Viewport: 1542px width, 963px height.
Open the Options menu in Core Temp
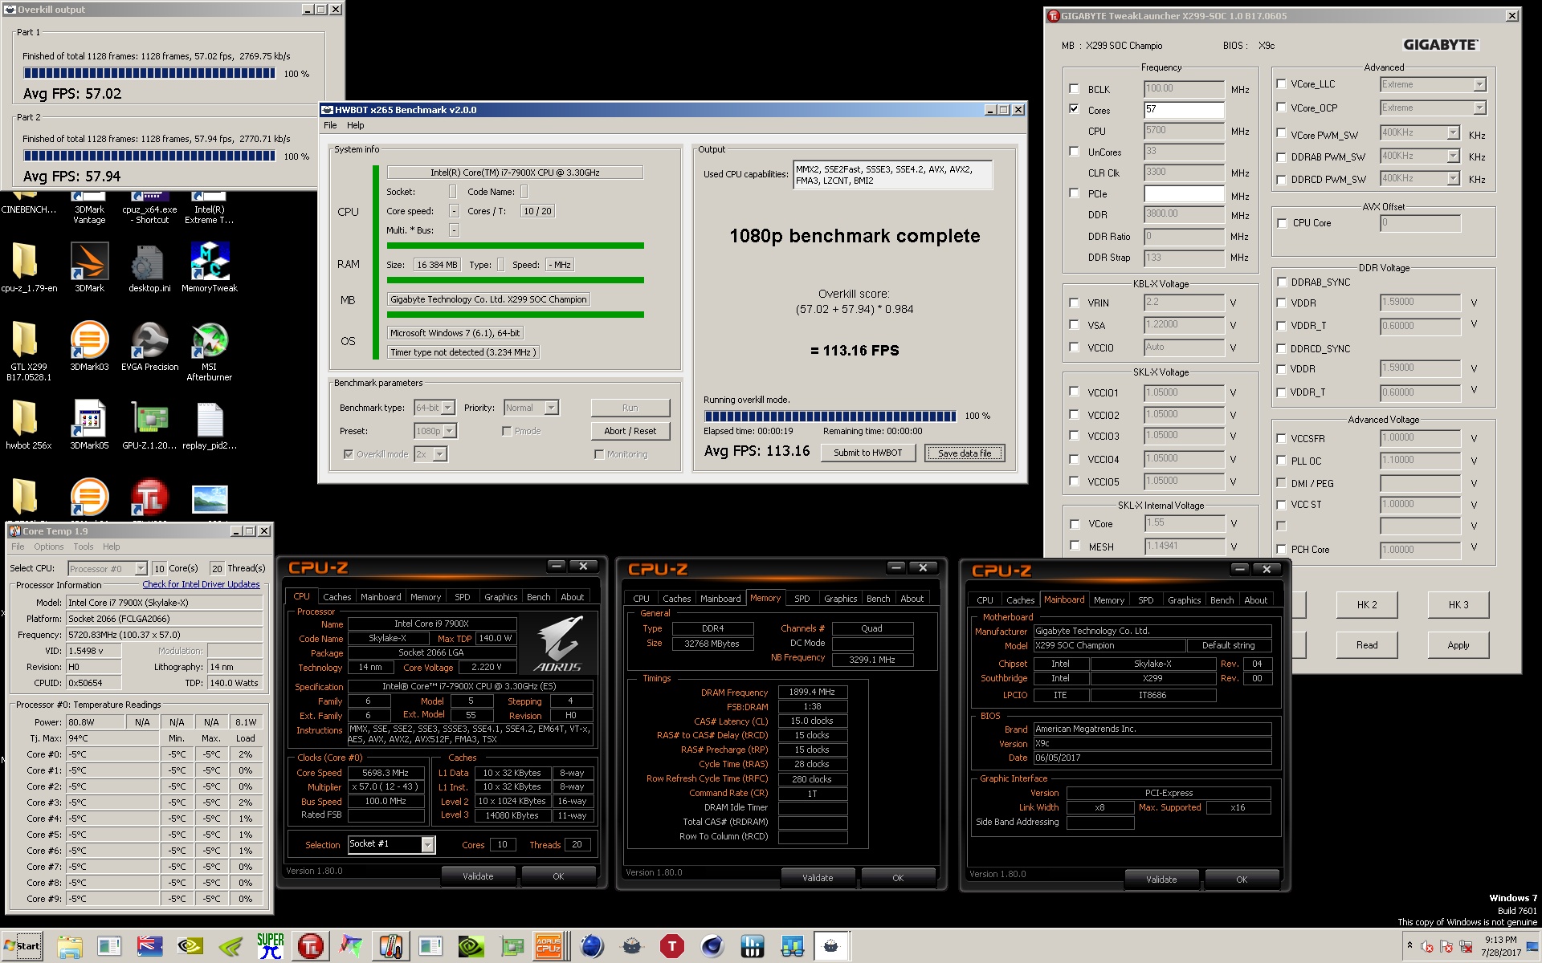click(48, 547)
